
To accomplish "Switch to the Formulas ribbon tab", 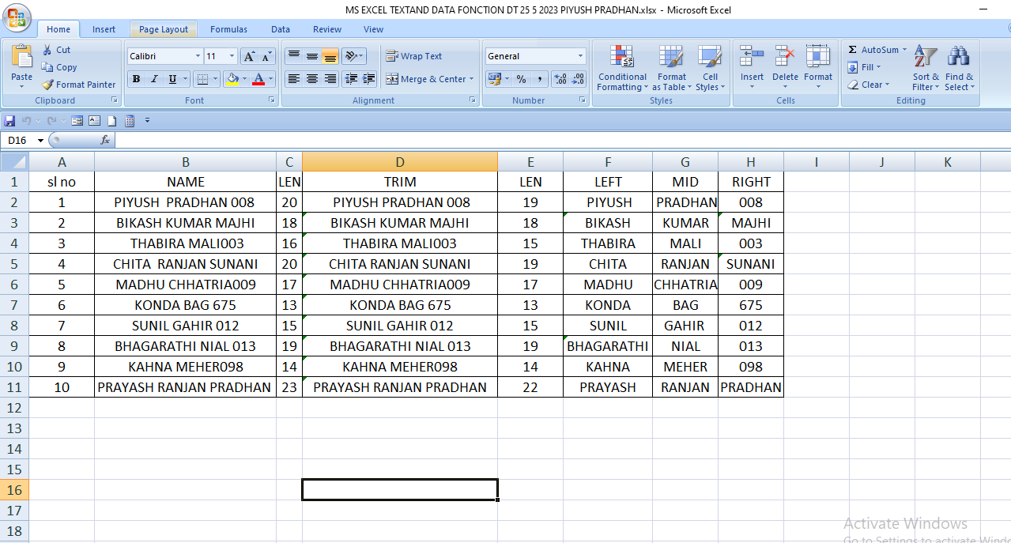I will coord(228,29).
